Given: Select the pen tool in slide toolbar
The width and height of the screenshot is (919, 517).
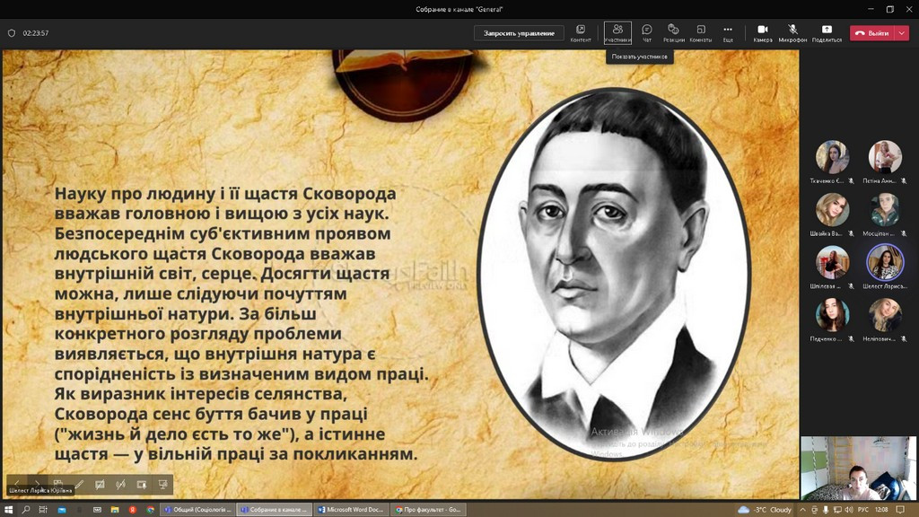Looking at the screenshot, I should tap(79, 485).
